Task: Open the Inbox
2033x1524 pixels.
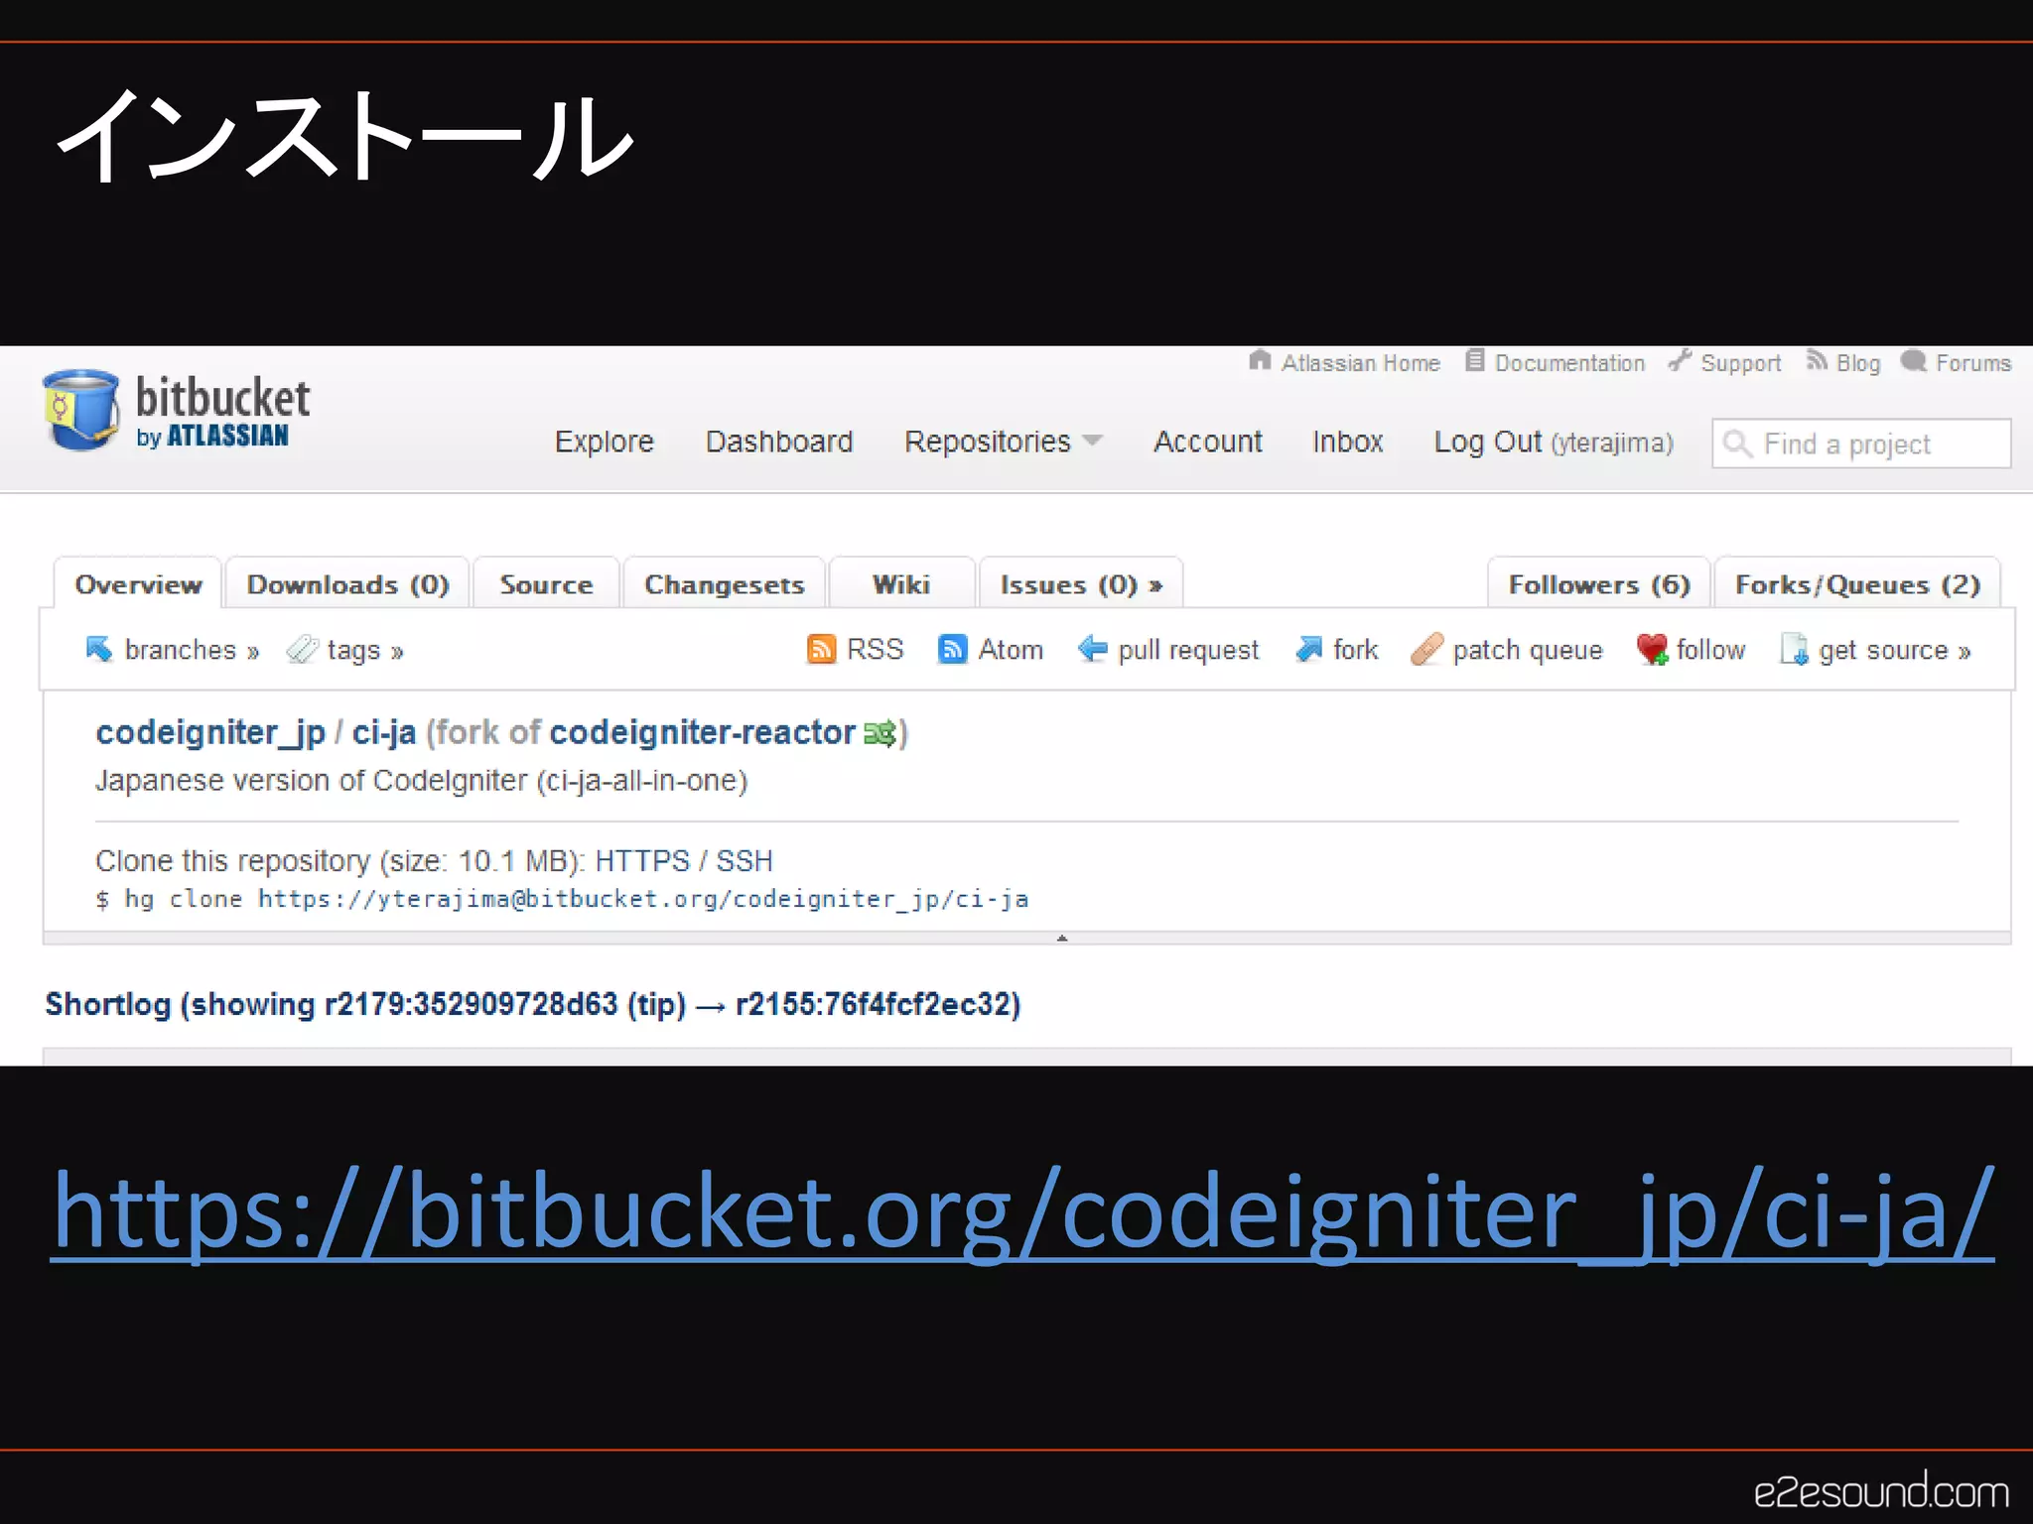Action: pos(1348,442)
